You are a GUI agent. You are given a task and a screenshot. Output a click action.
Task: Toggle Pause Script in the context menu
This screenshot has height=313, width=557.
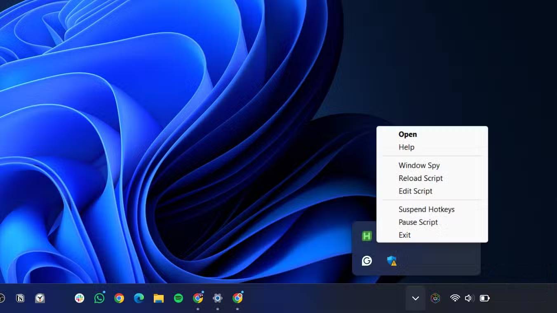pyautogui.click(x=418, y=222)
